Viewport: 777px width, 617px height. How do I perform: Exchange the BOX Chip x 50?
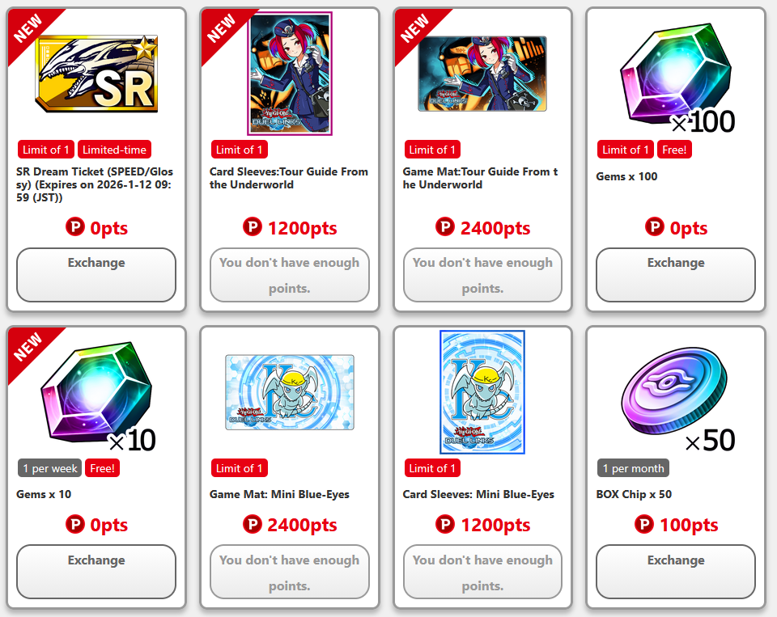[676, 572]
